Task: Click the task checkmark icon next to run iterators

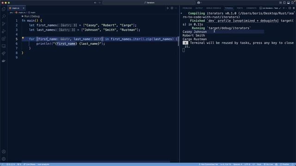Action: (280, 8)
